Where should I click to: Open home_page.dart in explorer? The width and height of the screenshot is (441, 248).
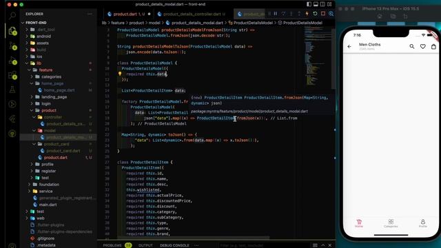point(59,90)
